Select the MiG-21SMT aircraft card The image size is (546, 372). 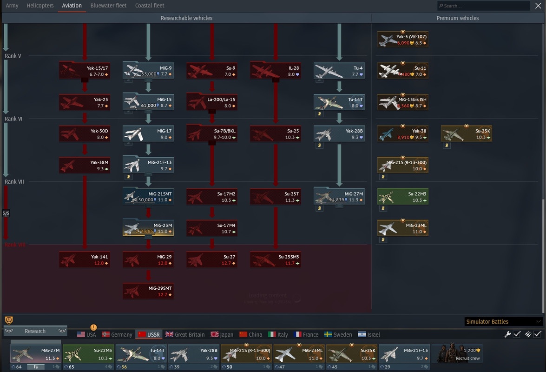148,196
